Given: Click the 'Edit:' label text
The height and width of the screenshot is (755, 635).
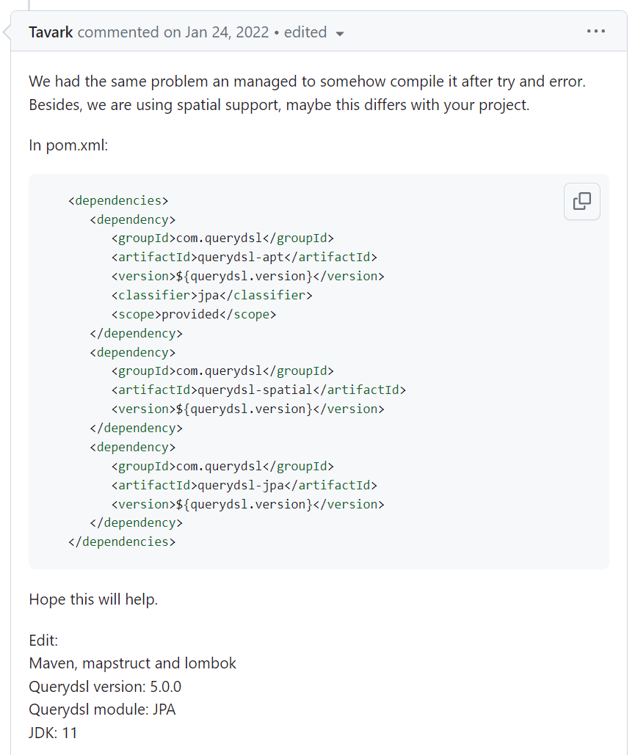Looking at the screenshot, I should click(x=43, y=641).
